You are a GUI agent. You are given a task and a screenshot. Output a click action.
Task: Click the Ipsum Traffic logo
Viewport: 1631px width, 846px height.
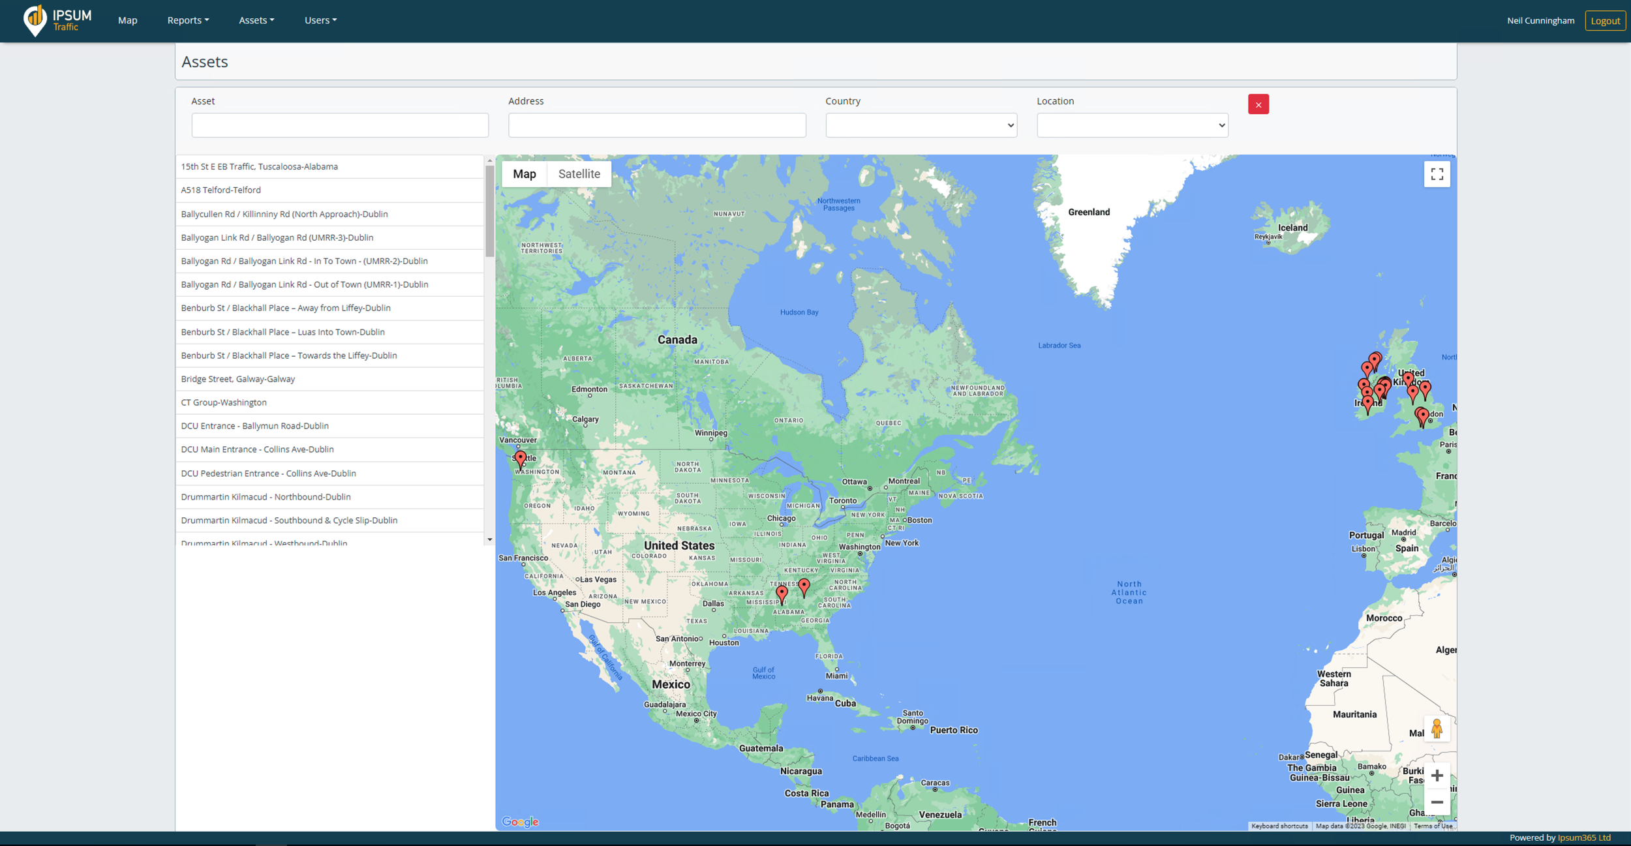[x=57, y=20]
